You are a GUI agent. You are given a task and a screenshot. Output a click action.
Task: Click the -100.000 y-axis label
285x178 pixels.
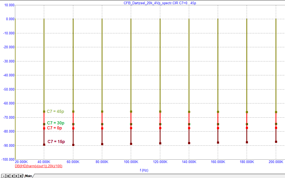click(x=8, y=159)
